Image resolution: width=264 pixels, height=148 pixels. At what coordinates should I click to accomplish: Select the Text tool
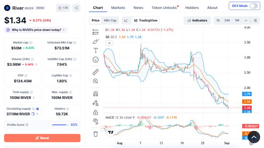pos(96,50)
